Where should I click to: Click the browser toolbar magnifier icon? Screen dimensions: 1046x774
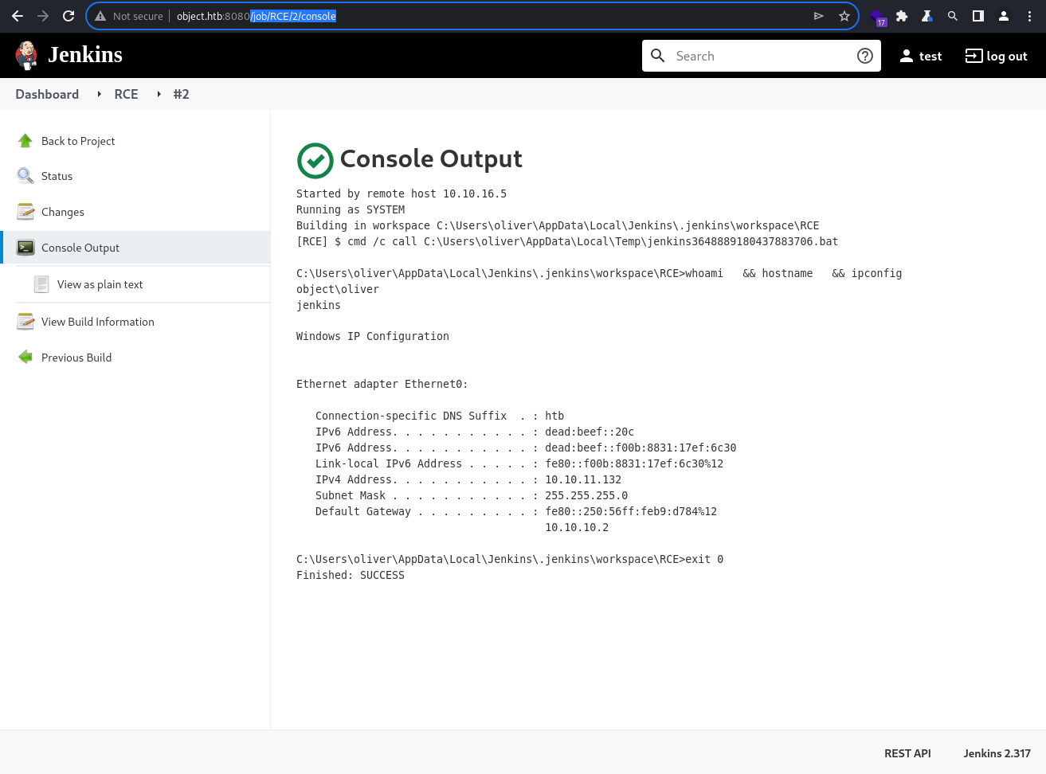tap(953, 16)
